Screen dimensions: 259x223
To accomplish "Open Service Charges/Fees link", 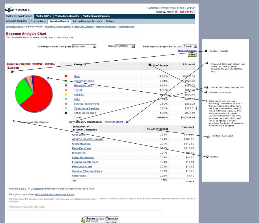I will 87,171.
